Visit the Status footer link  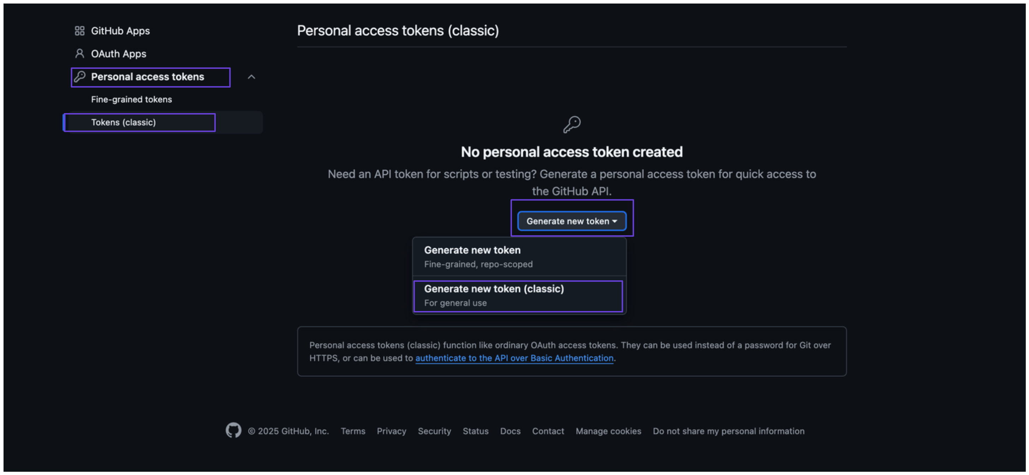click(475, 431)
